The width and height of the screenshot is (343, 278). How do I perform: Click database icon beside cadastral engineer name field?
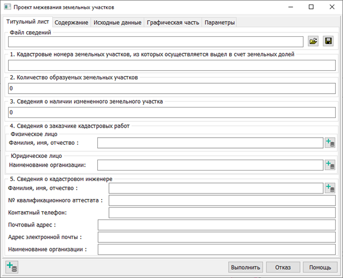click(x=330, y=188)
